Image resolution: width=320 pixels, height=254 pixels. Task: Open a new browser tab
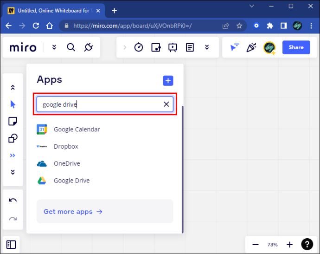click(x=114, y=11)
